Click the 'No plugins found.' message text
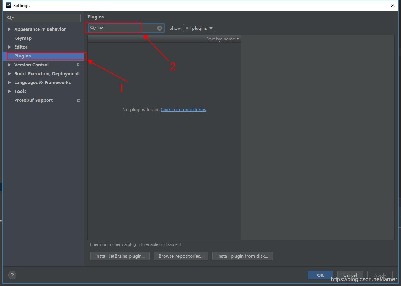This screenshot has width=401, height=286. click(x=141, y=110)
